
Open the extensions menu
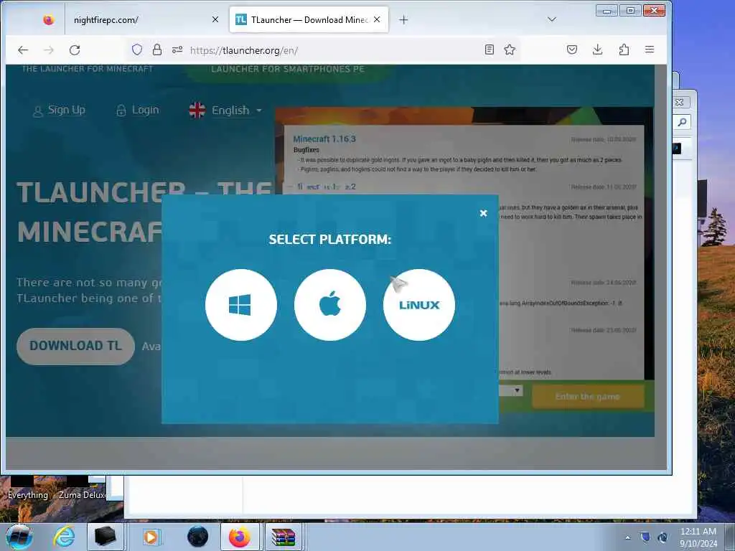pyautogui.click(x=624, y=50)
